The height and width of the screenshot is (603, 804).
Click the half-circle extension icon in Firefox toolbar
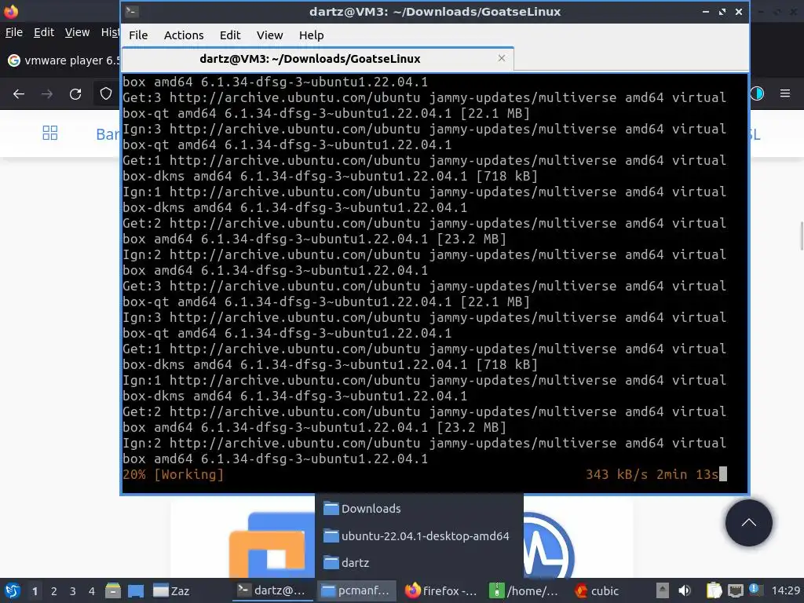point(758,93)
